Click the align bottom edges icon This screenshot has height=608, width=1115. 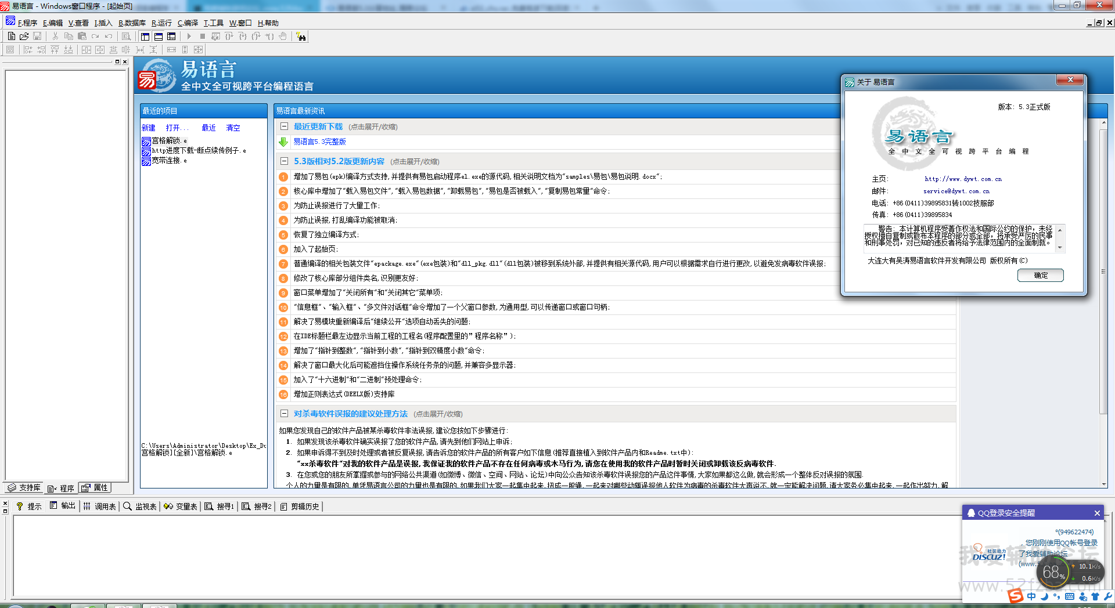pyautogui.click(x=69, y=50)
